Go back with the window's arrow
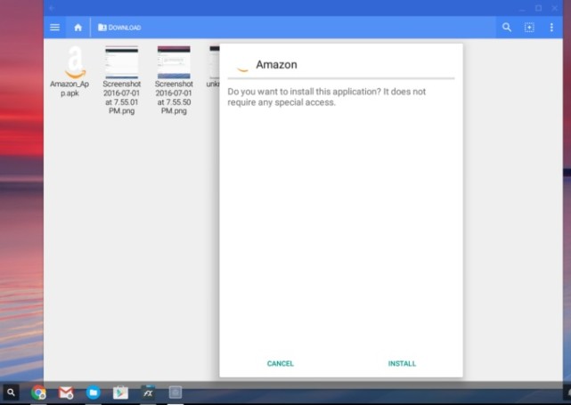 (52, 8)
